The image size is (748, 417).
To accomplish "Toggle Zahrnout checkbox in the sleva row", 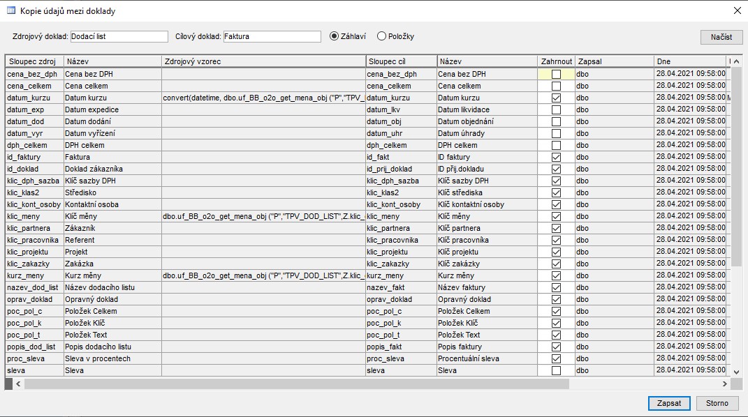I will tap(556, 370).
